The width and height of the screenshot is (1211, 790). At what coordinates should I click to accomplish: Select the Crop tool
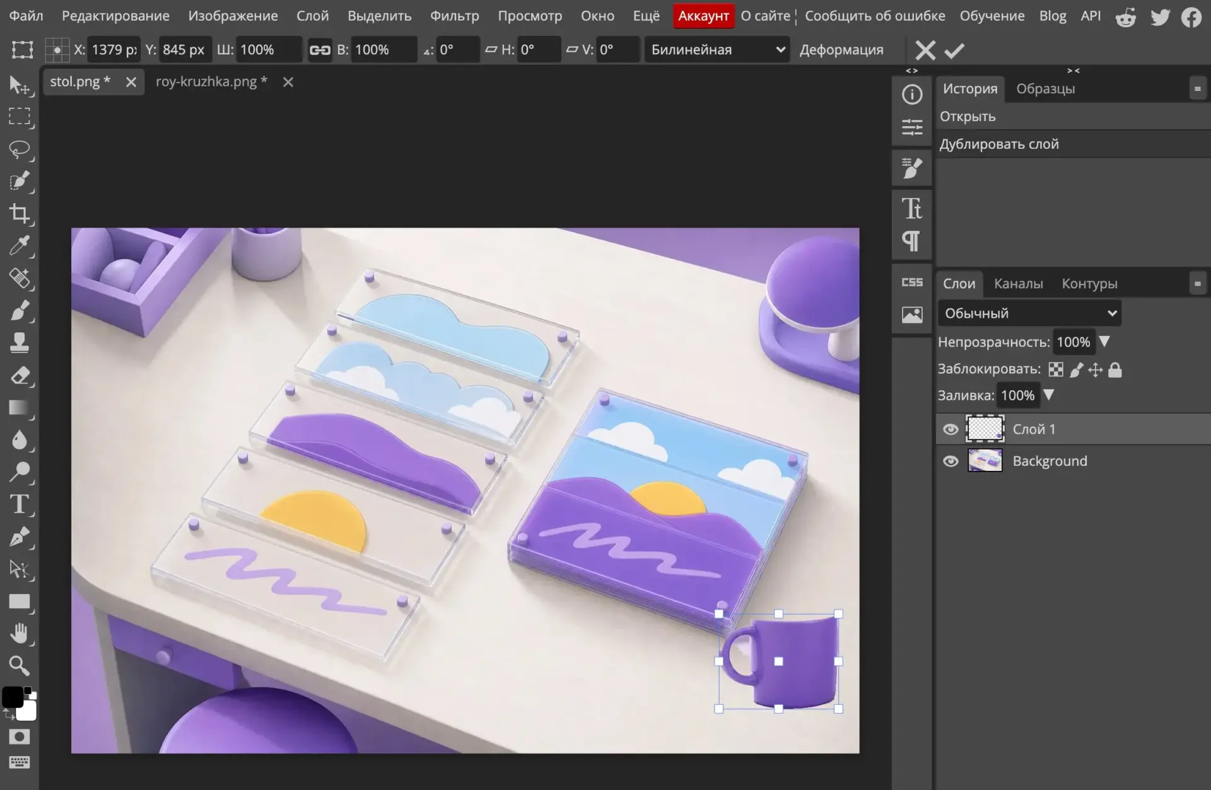click(x=19, y=214)
